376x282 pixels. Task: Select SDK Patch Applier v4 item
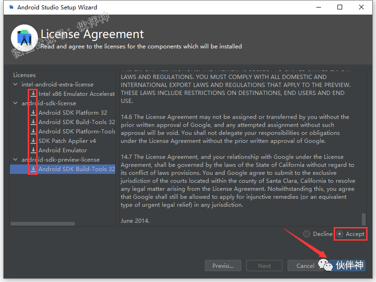(67, 141)
